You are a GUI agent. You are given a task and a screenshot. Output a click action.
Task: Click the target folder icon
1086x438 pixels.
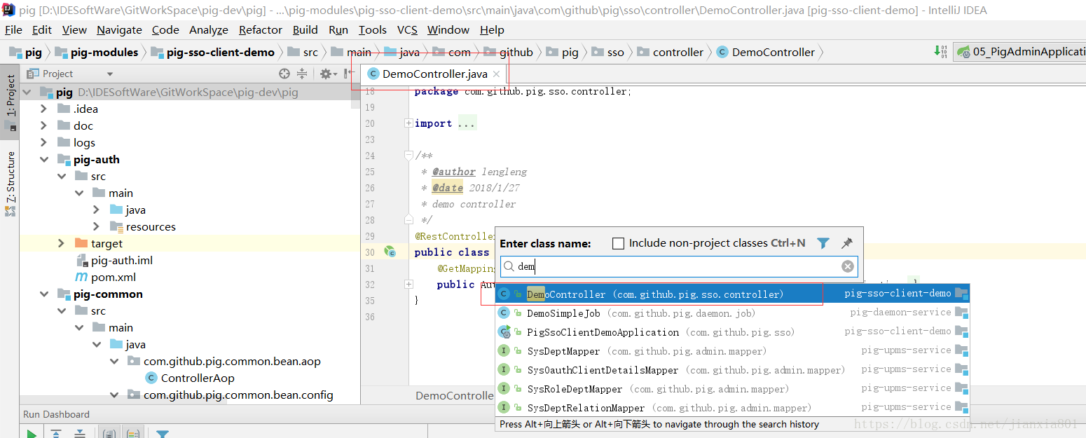81,243
